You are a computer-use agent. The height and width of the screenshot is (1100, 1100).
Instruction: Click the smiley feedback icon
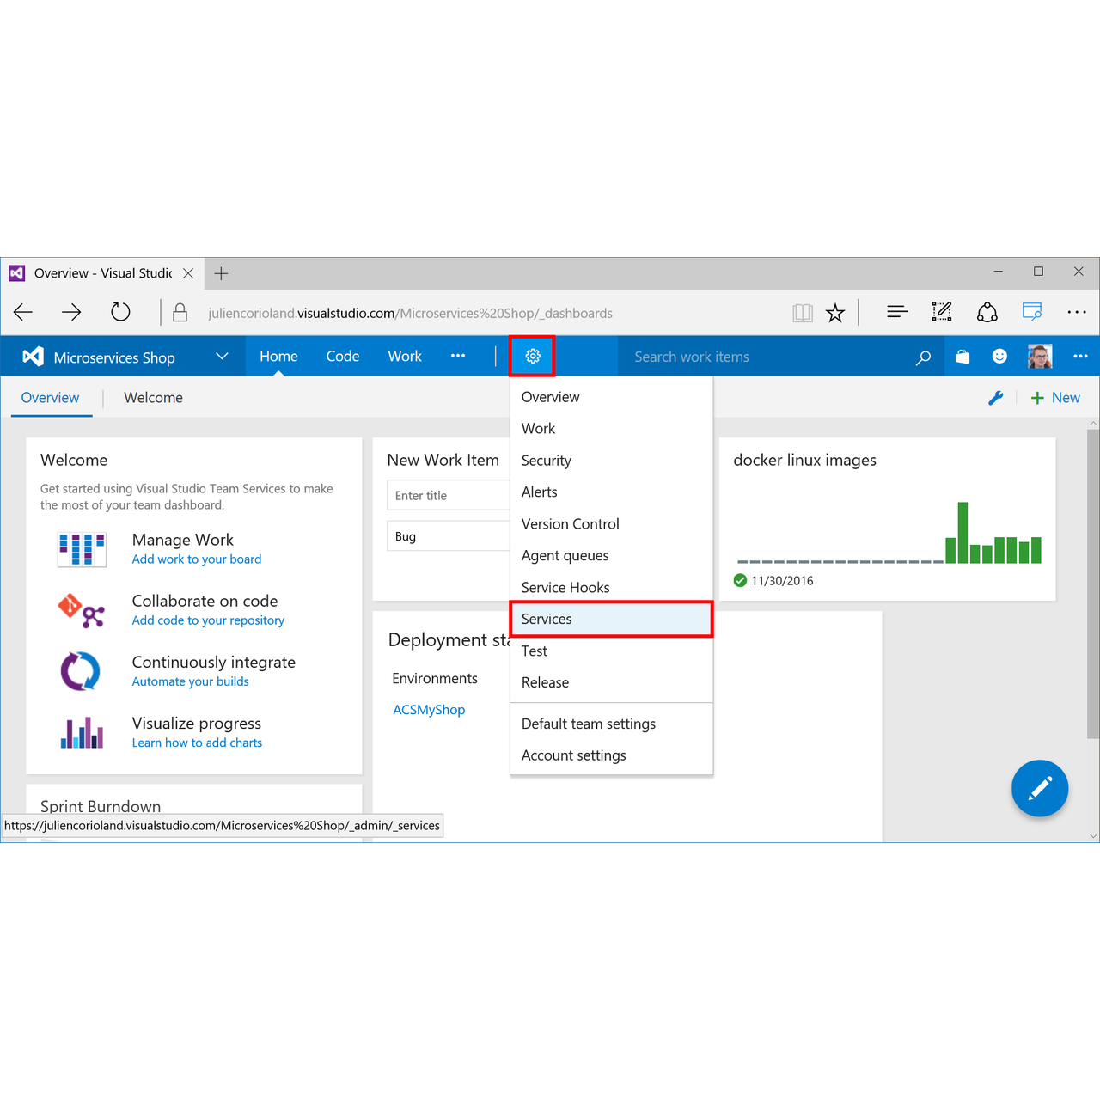(x=999, y=357)
